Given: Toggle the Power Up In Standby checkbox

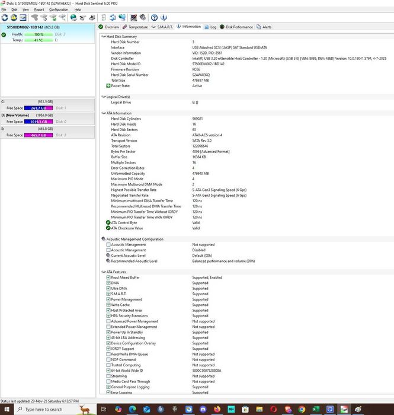Looking at the screenshot, I should [x=108, y=332].
